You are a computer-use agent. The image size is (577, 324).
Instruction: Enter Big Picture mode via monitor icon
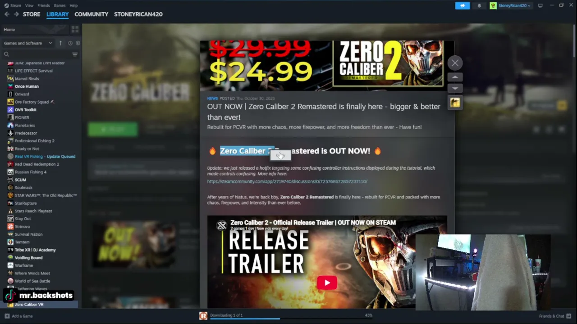click(540, 5)
